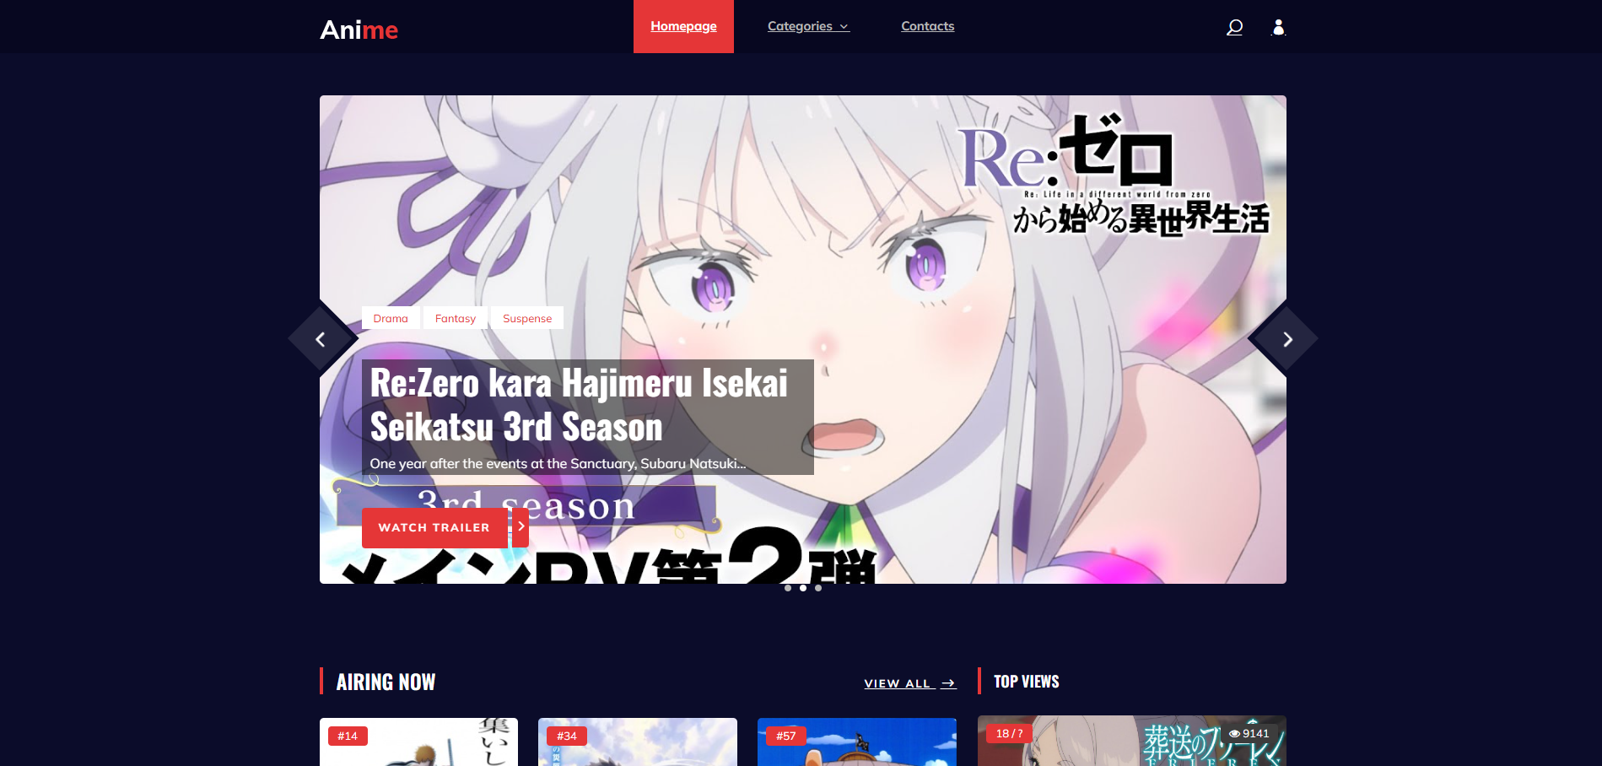Click the Anime site logo
1602x766 pixels.
359,29
